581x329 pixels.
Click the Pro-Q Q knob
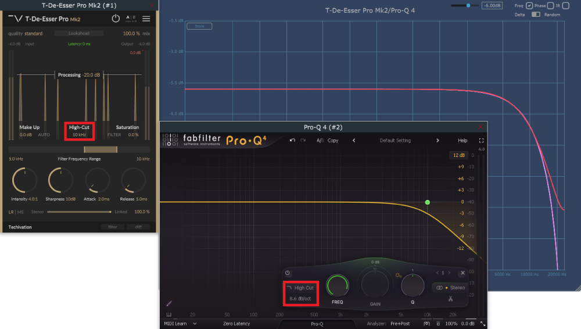tap(413, 285)
